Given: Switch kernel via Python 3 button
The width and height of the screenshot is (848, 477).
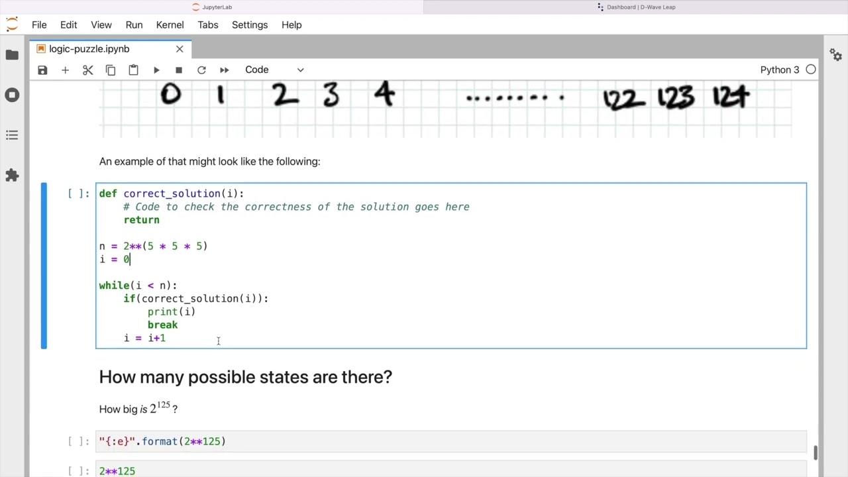Looking at the screenshot, I should 779,70.
